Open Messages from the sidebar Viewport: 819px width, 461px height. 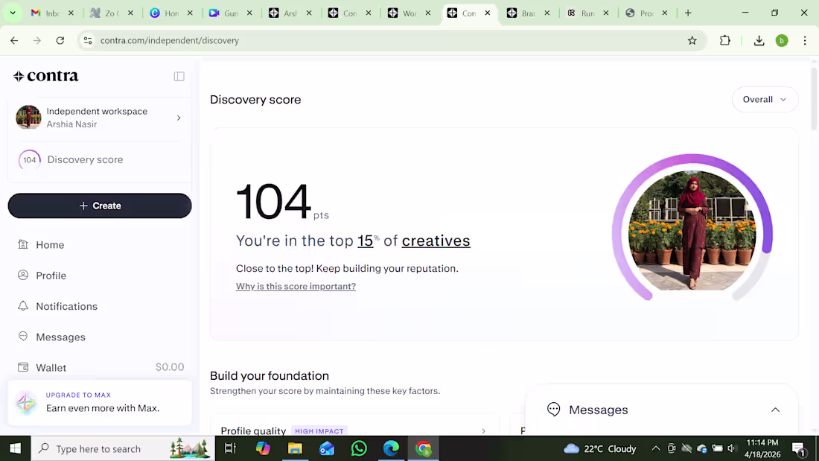(60, 337)
